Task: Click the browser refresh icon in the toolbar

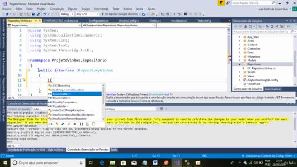Action: click(x=144, y=14)
